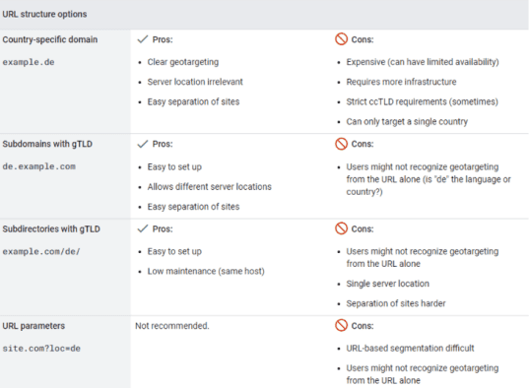Screen dimensions: 529x388
Task: Click the Cons prohibited icon for Subdirectories with gTLD
Action: (341, 228)
